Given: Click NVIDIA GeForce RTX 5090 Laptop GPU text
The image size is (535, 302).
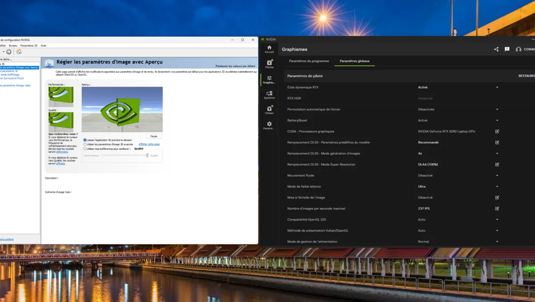Looking at the screenshot, I should tap(446, 131).
